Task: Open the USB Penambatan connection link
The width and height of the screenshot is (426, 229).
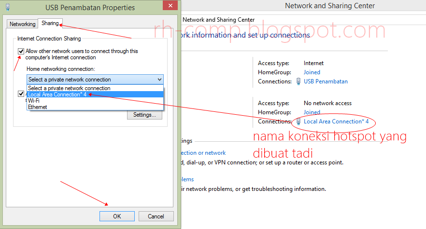Action: click(326, 81)
